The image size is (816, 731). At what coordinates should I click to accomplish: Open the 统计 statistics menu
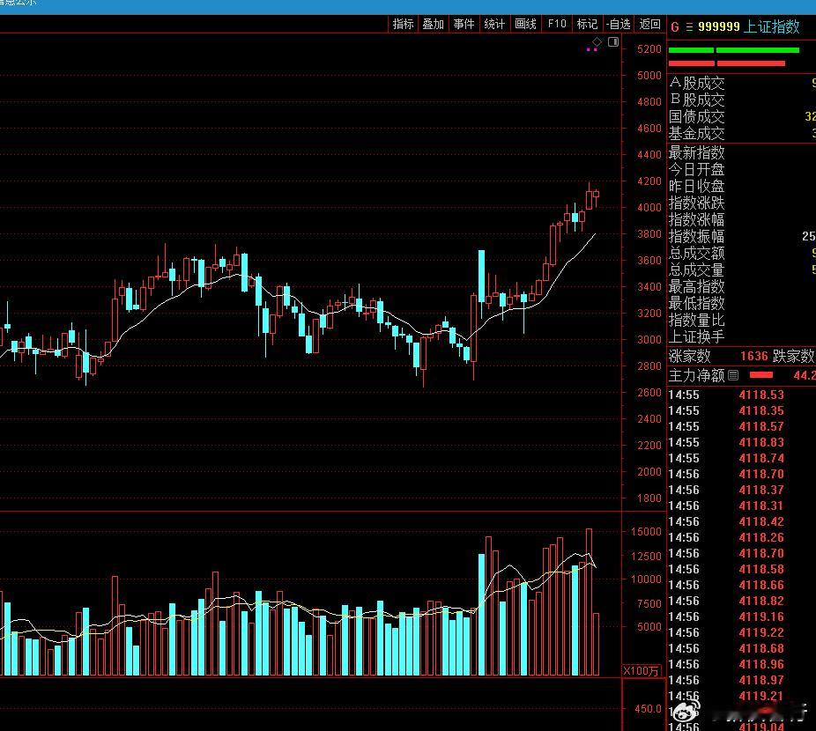pyautogui.click(x=494, y=24)
